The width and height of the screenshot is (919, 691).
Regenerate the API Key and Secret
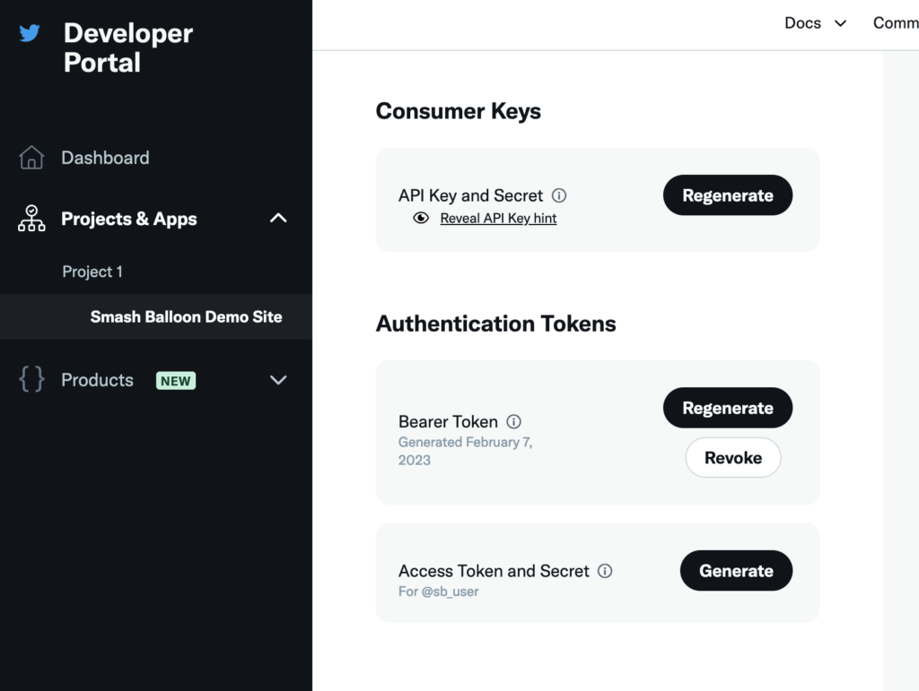(727, 194)
